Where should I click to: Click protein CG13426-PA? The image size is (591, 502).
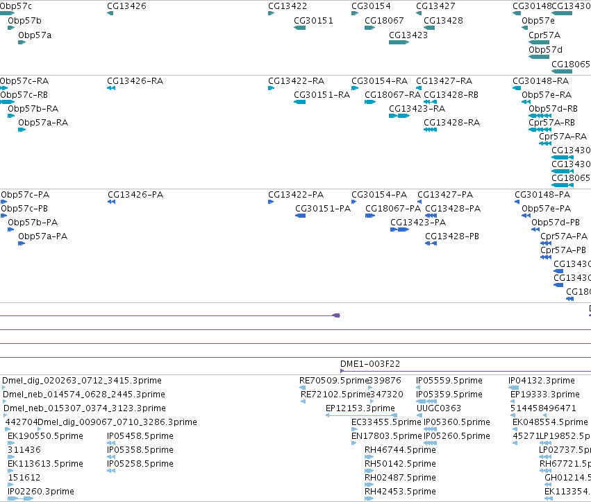pyautogui.click(x=135, y=195)
